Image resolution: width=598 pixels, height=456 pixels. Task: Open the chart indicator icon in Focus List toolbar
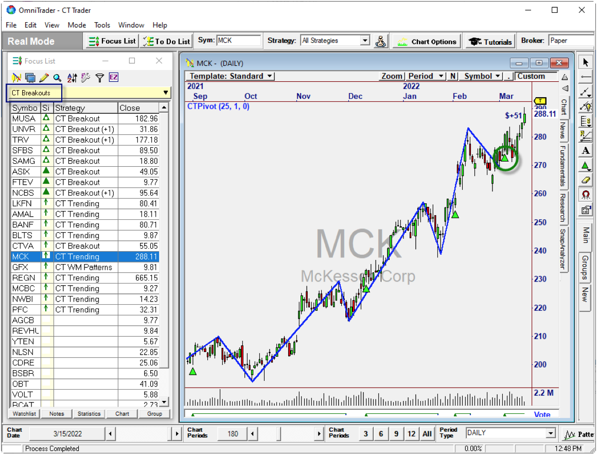pyautogui.click(x=16, y=78)
